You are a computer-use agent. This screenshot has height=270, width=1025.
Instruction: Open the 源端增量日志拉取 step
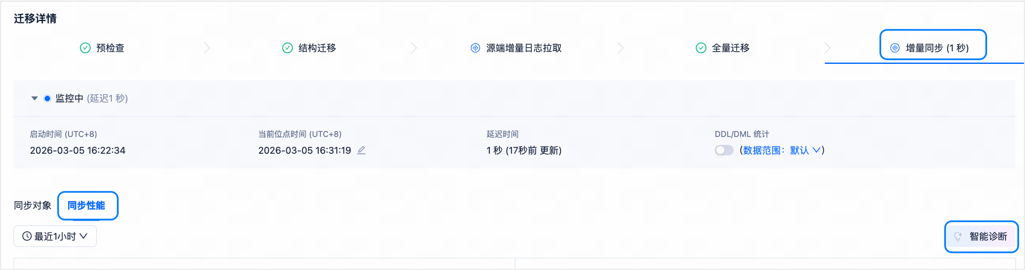516,48
